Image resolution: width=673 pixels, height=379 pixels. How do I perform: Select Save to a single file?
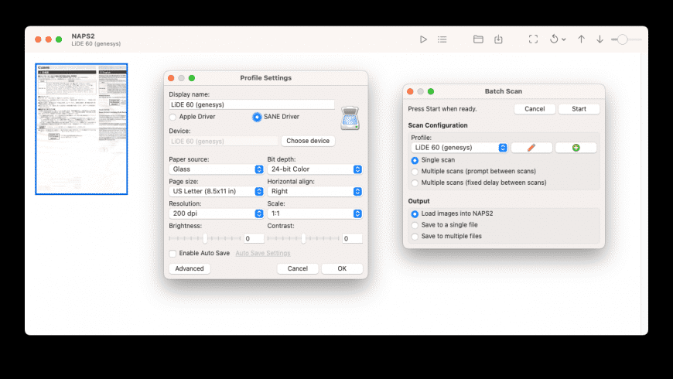point(415,225)
